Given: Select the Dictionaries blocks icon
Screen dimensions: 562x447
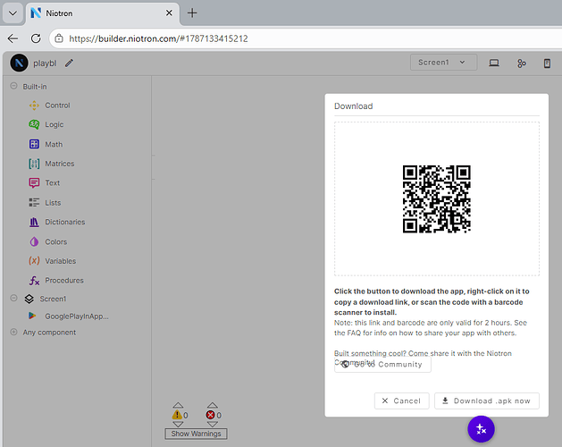Looking at the screenshot, I should (x=34, y=222).
